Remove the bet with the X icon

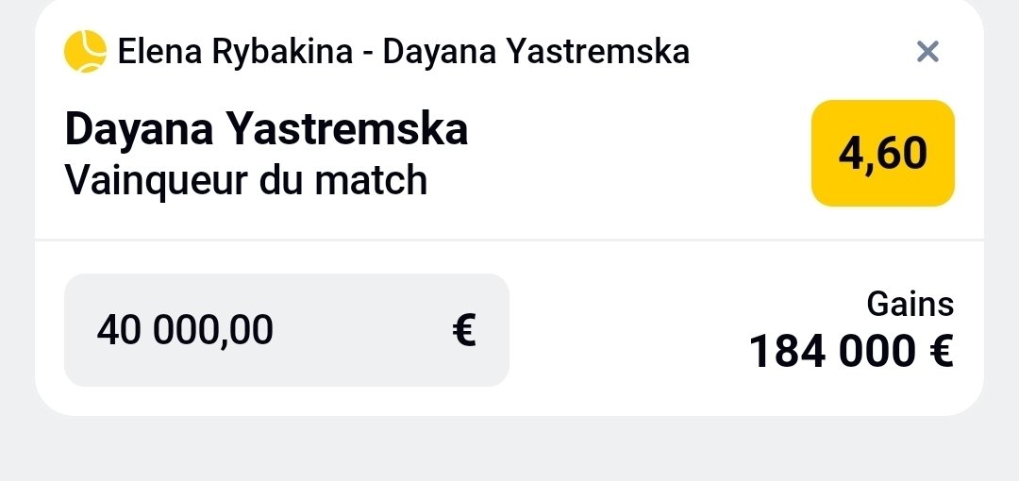click(x=927, y=51)
